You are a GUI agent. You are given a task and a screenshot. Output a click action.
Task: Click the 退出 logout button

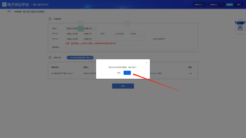(239, 5)
